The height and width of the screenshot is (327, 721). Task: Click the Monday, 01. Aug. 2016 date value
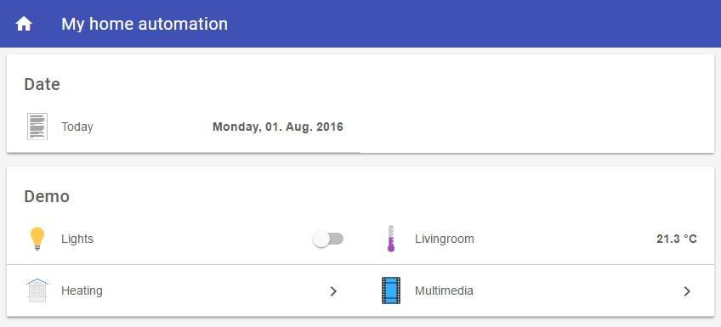[278, 127]
